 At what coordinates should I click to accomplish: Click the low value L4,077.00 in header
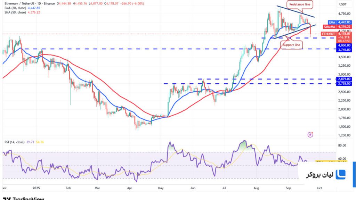96,3
